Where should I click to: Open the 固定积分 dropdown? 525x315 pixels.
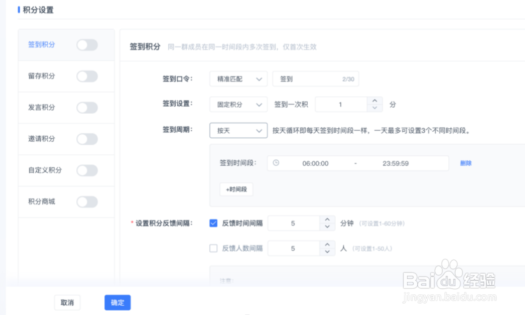(x=238, y=104)
